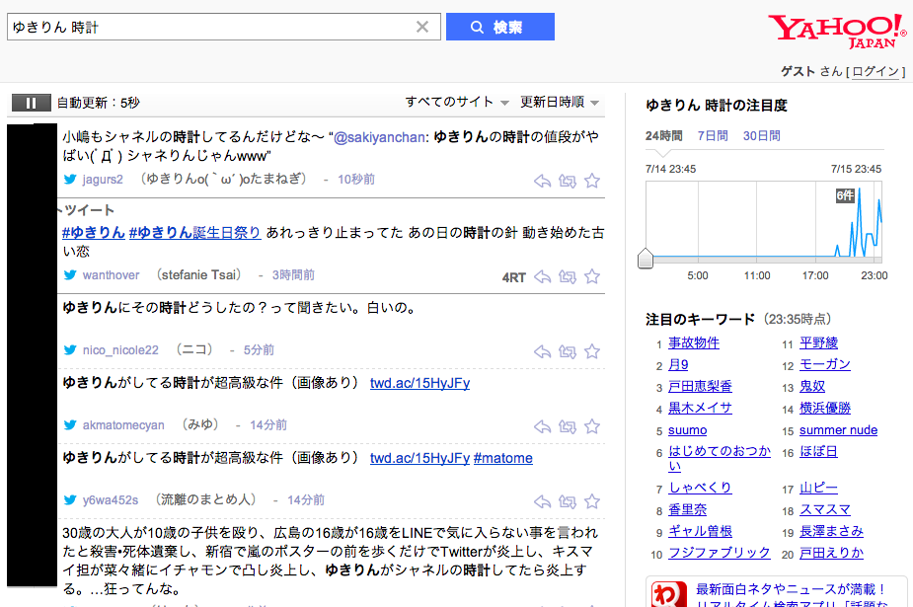
Task: Open the ログイン link
Action: pos(875,71)
